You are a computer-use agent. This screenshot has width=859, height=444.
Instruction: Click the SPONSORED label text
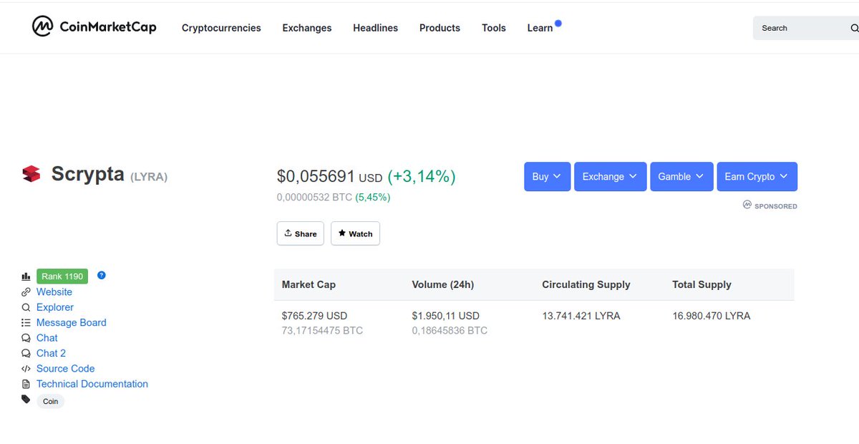tap(776, 206)
